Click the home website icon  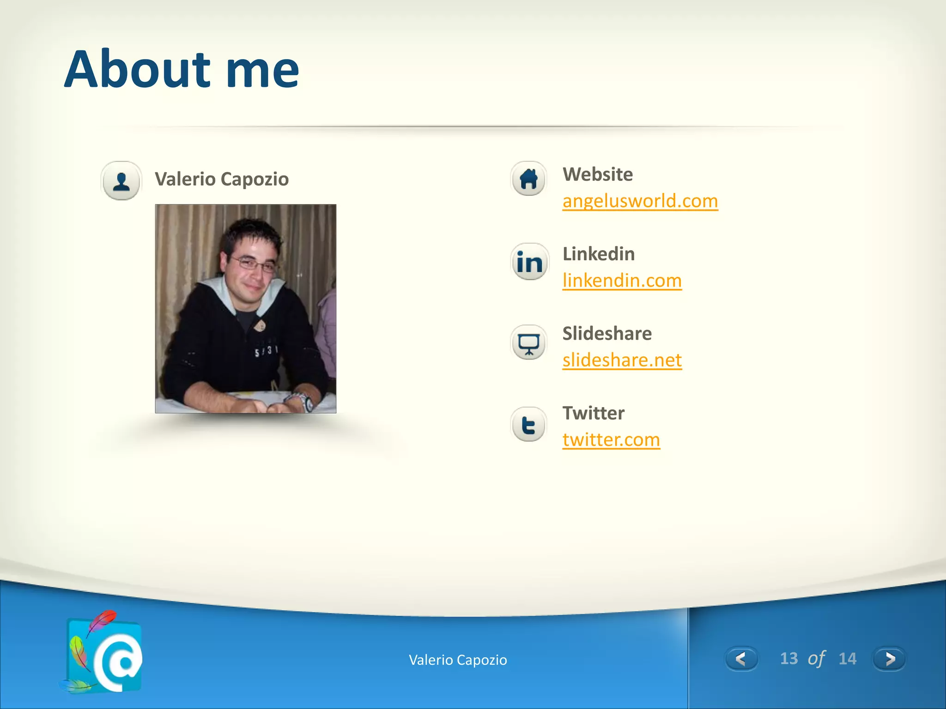click(529, 179)
